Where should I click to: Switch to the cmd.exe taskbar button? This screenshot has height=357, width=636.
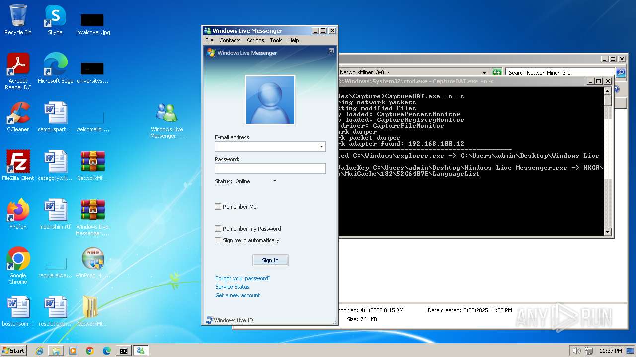[x=123, y=351]
